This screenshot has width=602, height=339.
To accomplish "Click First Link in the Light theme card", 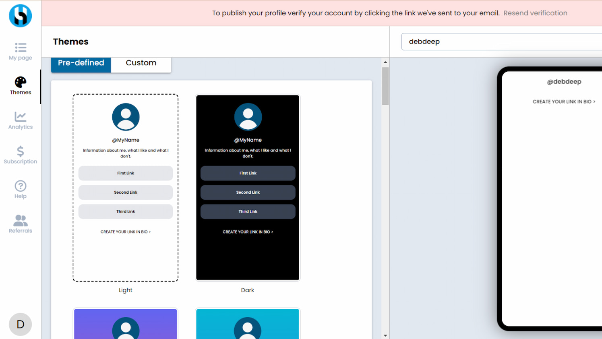I will pyautogui.click(x=125, y=173).
